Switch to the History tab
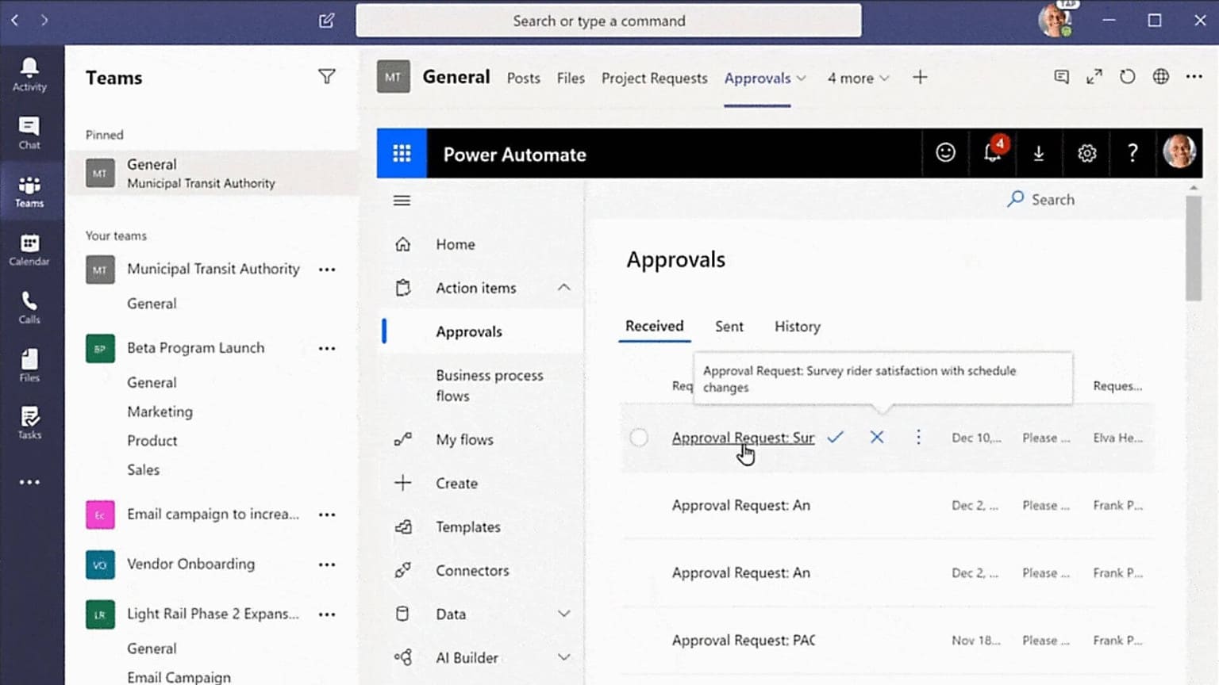 pyautogui.click(x=797, y=326)
